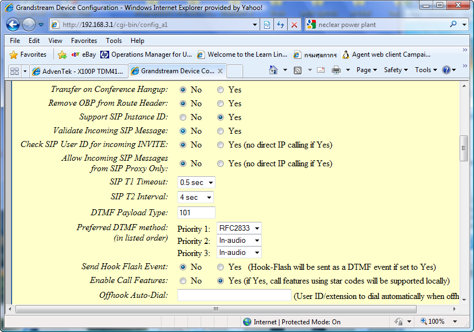474x332 pixels.
Task: Open the Safety command menu
Action: 396,70
